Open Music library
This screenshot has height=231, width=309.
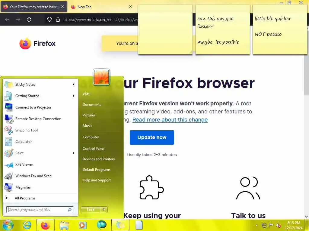click(x=87, y=126)
